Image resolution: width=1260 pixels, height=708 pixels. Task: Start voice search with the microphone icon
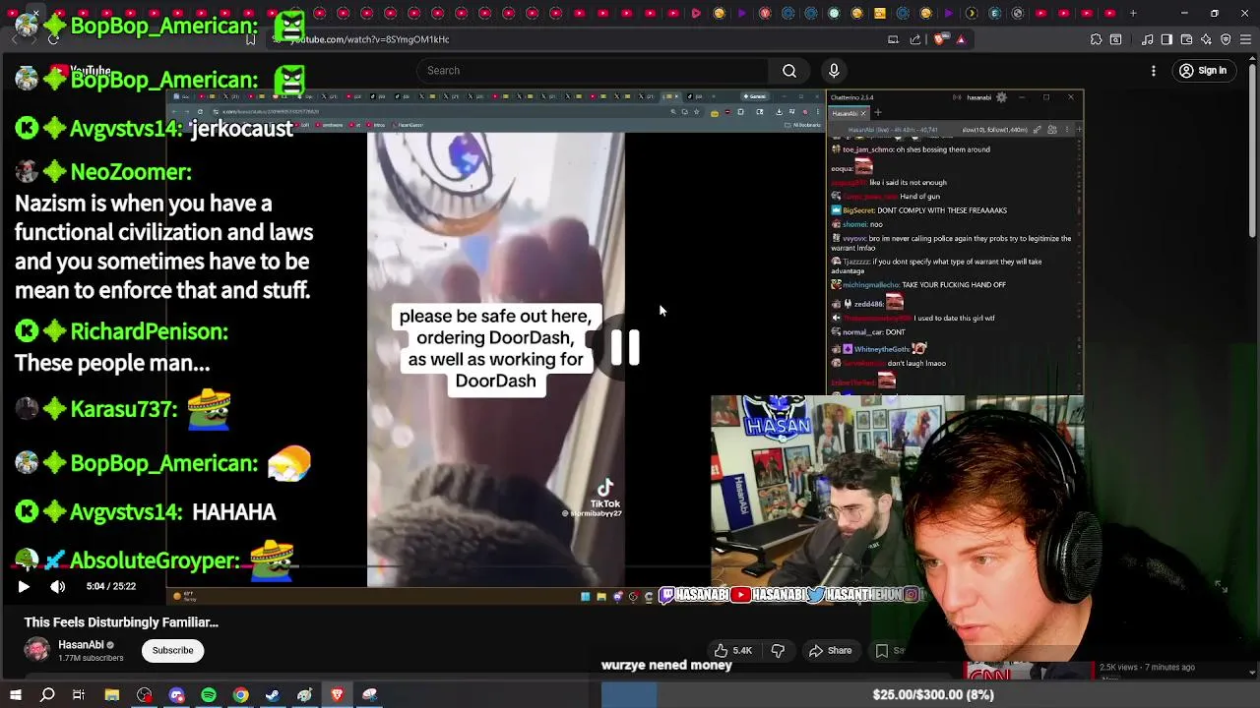[834, 71]
